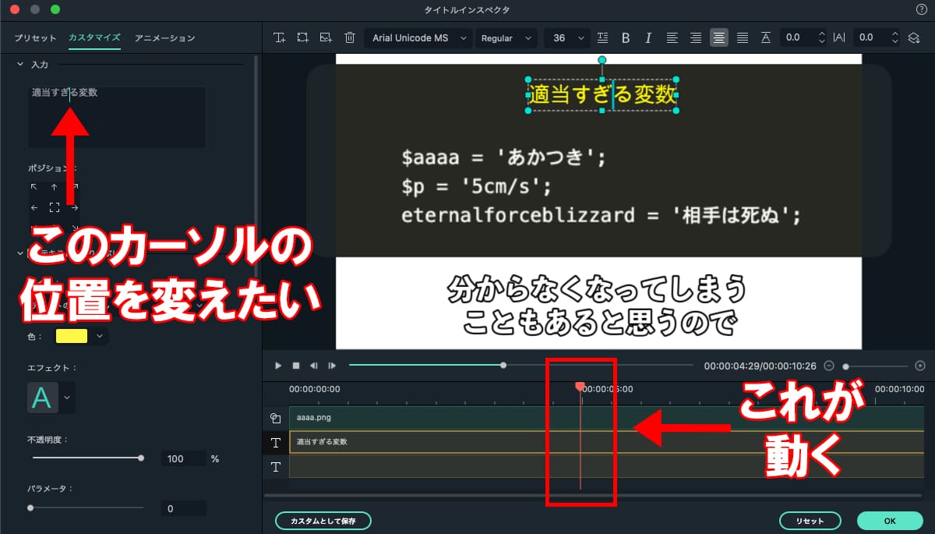Open the font size 36 dropdown
This screenshot has height=534, width=935.
point(566,37)
